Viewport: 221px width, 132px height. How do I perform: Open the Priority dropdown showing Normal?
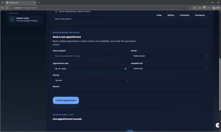[x=91, y=80]
